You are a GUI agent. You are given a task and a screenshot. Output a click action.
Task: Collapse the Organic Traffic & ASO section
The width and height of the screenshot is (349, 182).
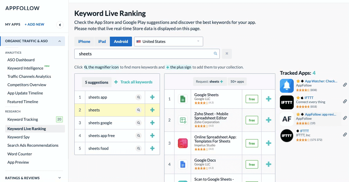(33, 41)
